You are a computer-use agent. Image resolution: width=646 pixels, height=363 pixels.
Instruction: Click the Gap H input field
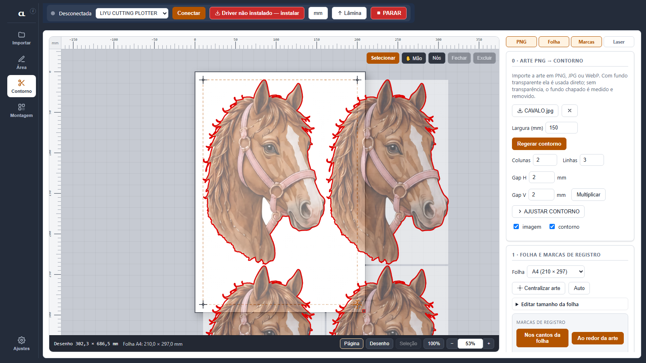(541, 177)
